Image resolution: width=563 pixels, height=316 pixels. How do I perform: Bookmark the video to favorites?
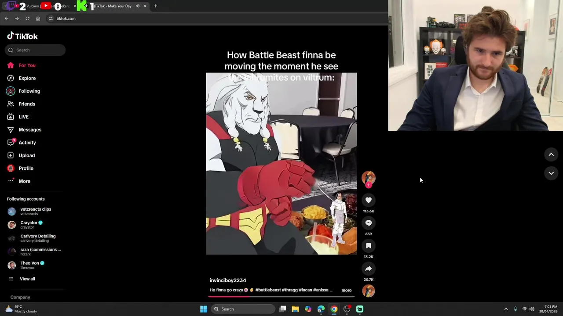(369, 246)
